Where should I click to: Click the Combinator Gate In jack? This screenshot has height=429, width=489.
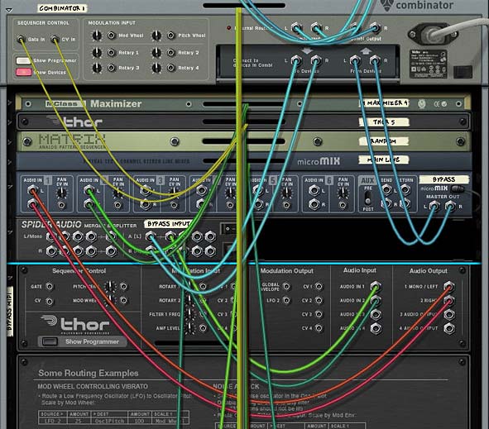point(21,39)
